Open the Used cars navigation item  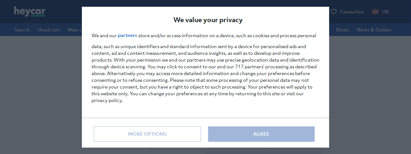tap(49, 30)
